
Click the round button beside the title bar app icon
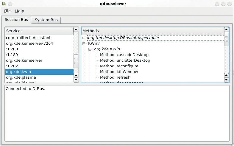10,4
